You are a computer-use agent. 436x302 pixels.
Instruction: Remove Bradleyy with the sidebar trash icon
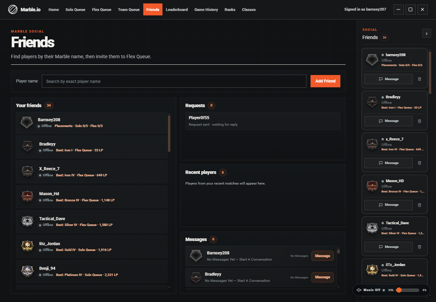[420, 121]
